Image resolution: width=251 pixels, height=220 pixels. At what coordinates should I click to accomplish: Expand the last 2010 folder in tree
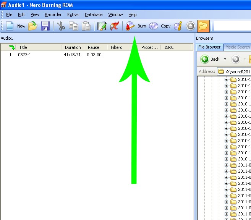pos(226,159)
